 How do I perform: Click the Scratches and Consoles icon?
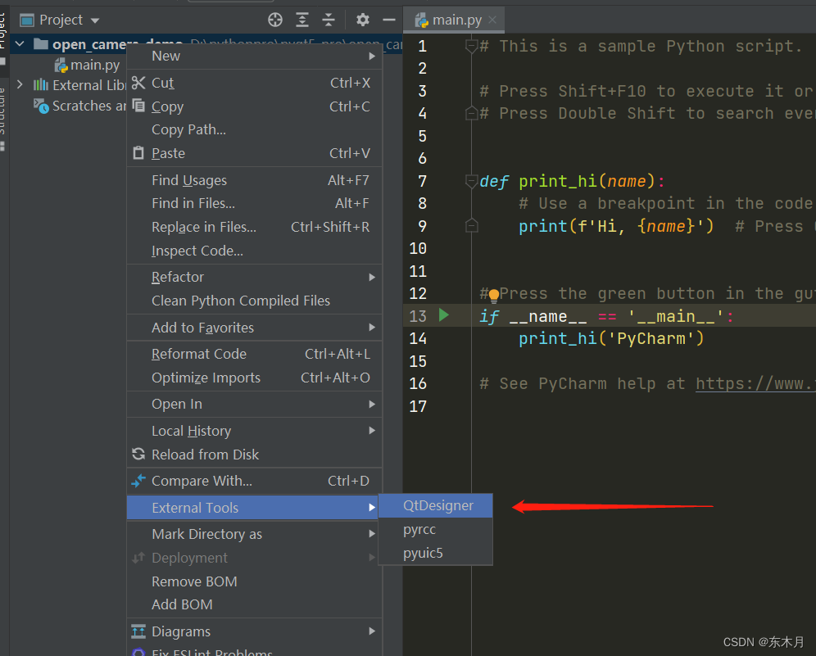41,106
